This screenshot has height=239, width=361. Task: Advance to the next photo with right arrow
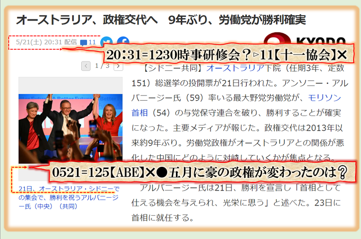pos(118,66)
